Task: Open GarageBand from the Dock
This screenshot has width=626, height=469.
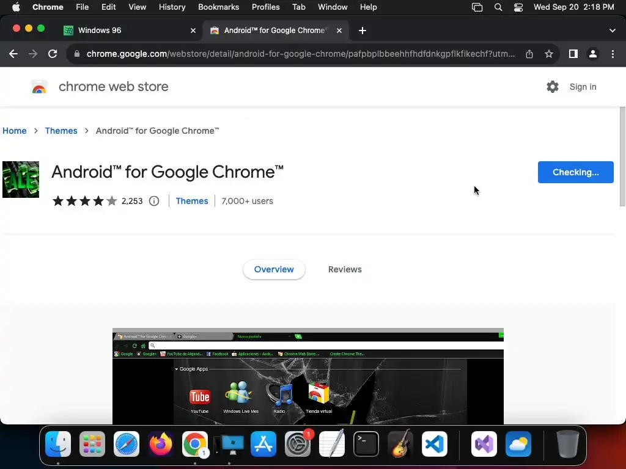Action: pos(400,444)
